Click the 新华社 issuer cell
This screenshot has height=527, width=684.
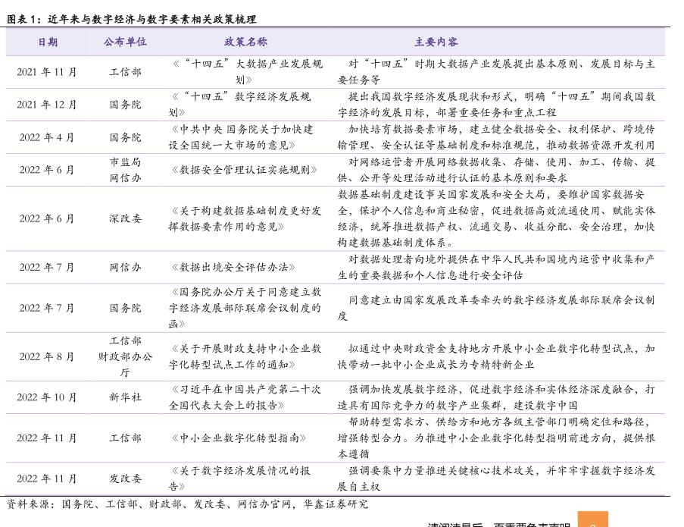(x=125, y=397)
